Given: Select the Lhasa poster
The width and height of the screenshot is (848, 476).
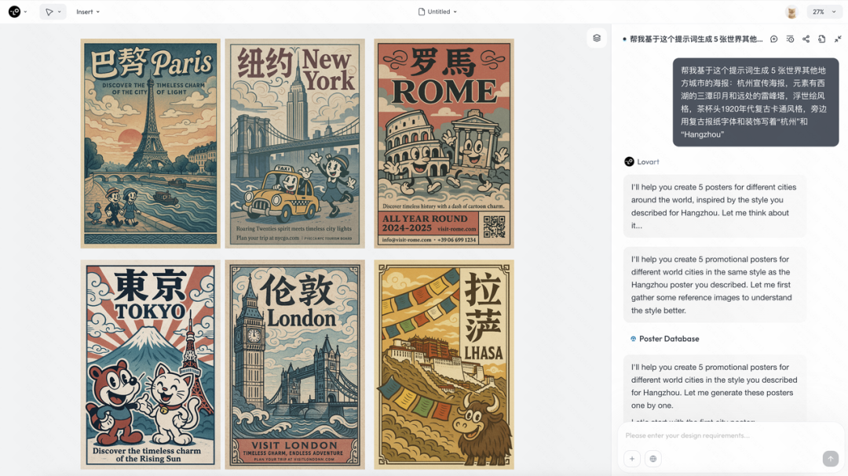Looking at the screenshot, I should pyautogui.click(x=444, y=365).
